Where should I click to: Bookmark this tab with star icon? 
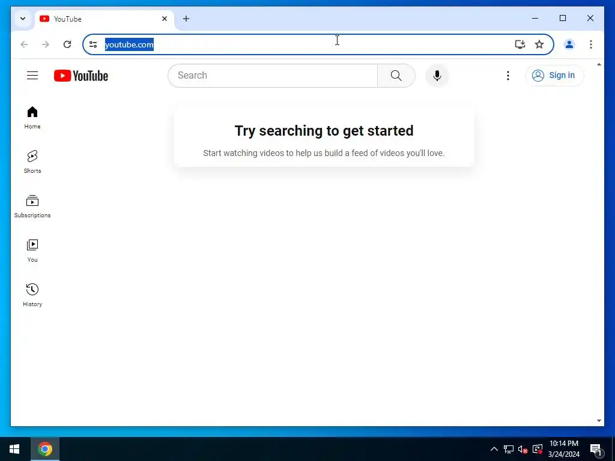pyautogui.click(x=539, y=44)
